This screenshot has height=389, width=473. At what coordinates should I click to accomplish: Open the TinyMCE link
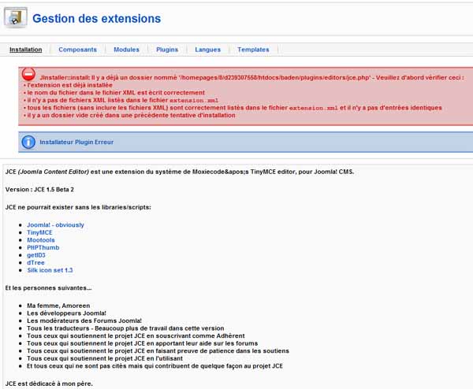[x=39, y=232]
